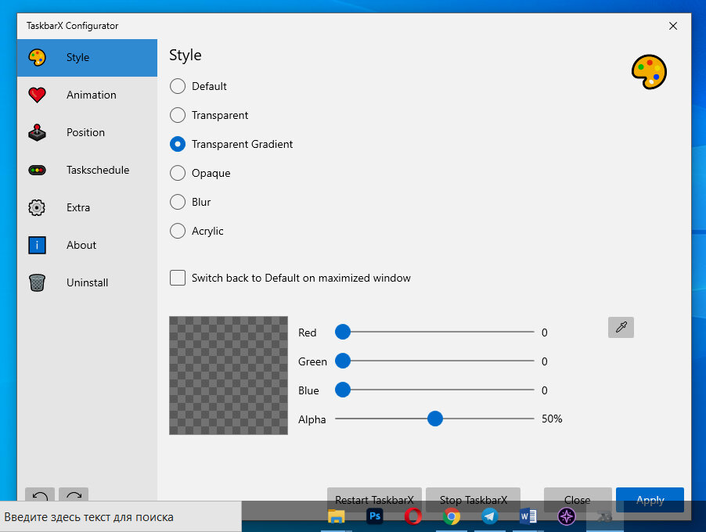Screen dimensions: 706x532
Task: Open Photoshop from the taskbar
Action: (x=375, y=516)
